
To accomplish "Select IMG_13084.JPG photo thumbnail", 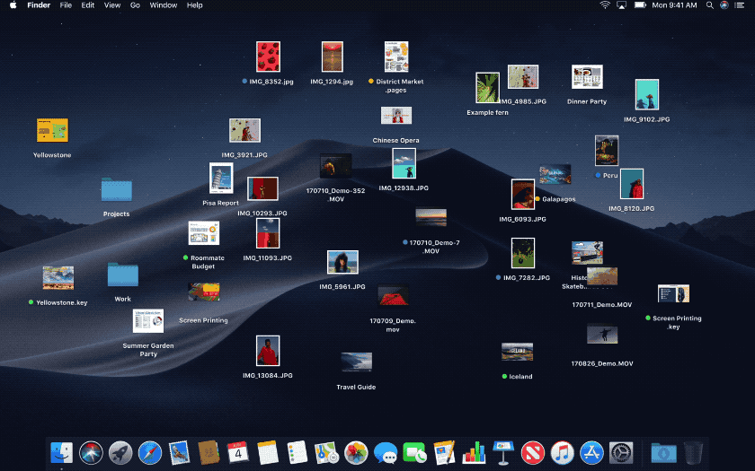I will (x=267, y=351).
